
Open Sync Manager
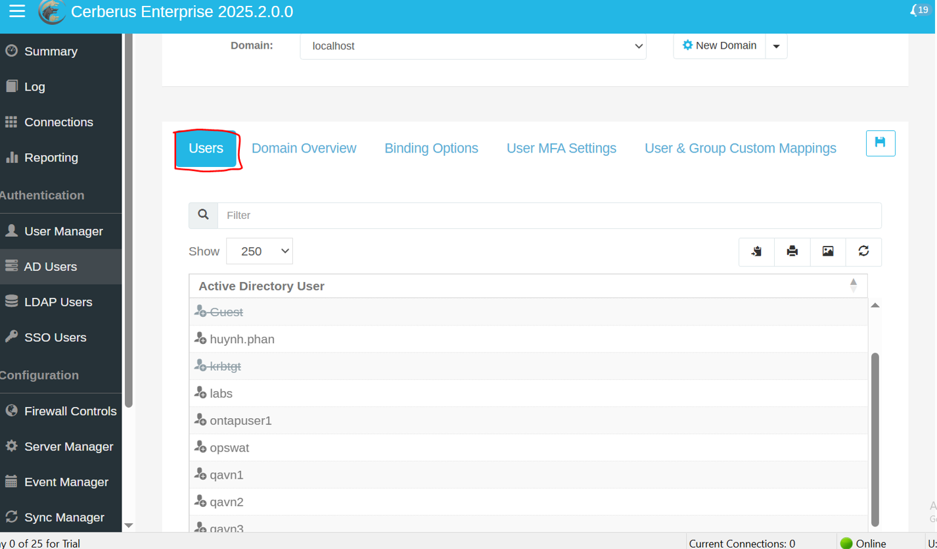64,518
